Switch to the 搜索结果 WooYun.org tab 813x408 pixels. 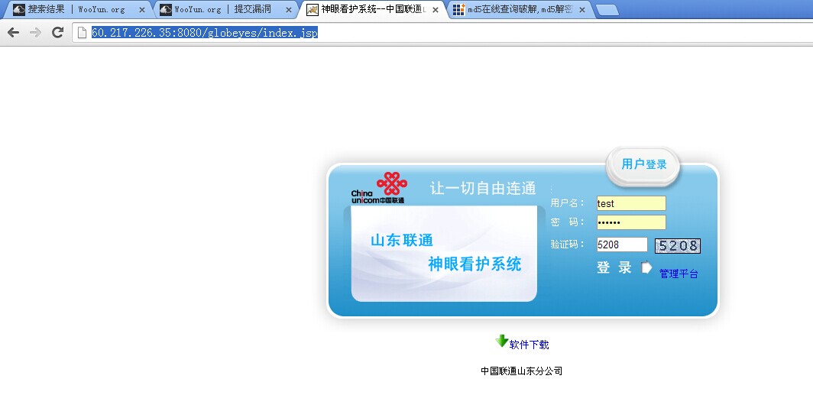pos(76,9)
